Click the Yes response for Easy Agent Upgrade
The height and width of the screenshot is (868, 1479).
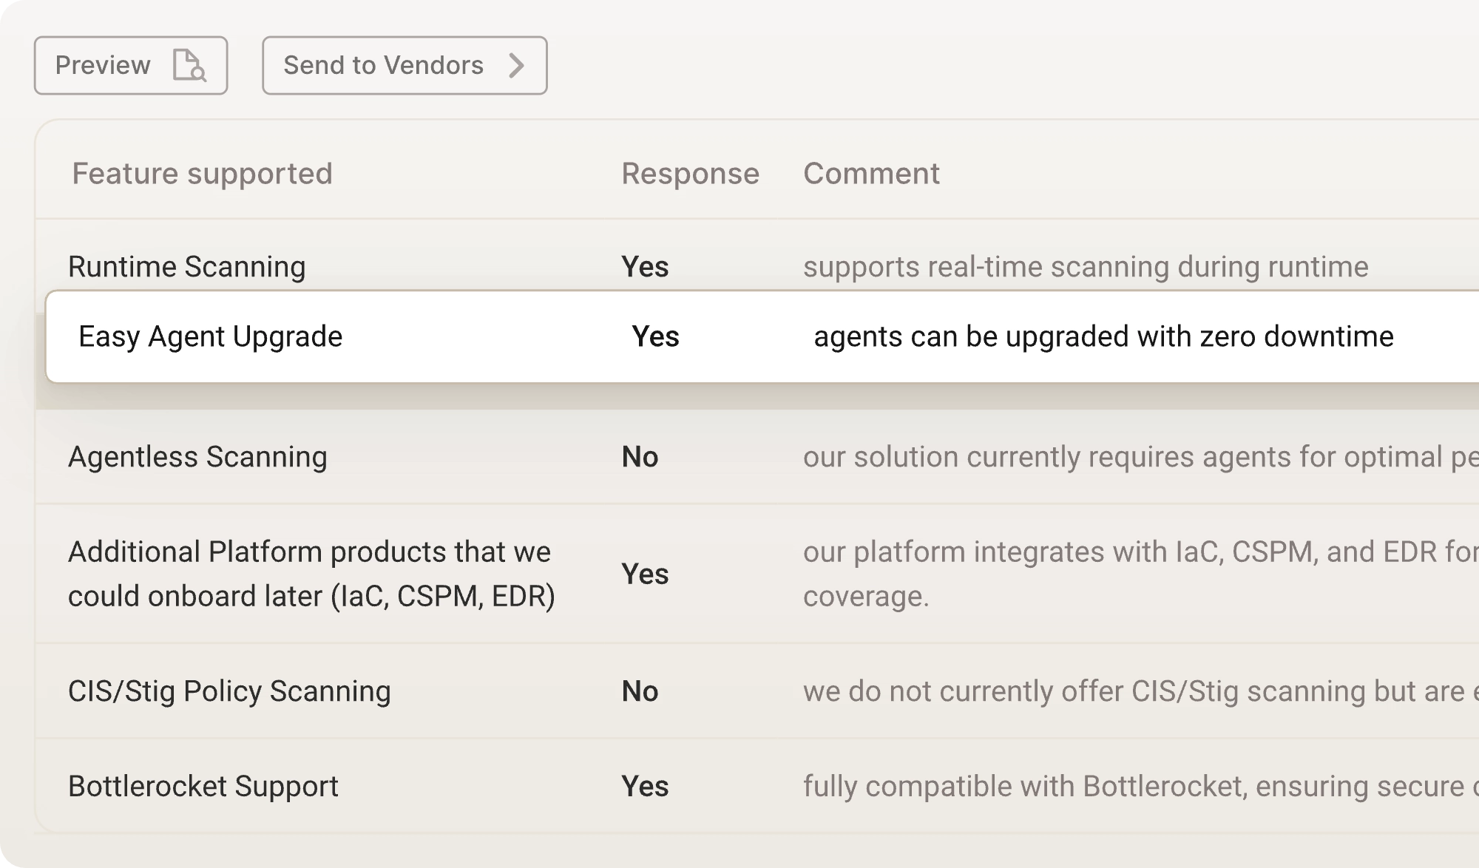[x=655, y=336]
